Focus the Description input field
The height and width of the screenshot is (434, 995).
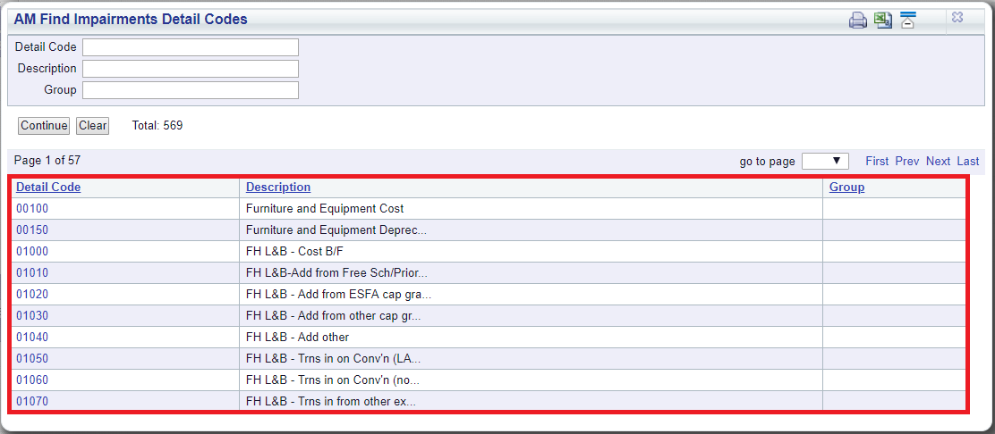[191, 69]
